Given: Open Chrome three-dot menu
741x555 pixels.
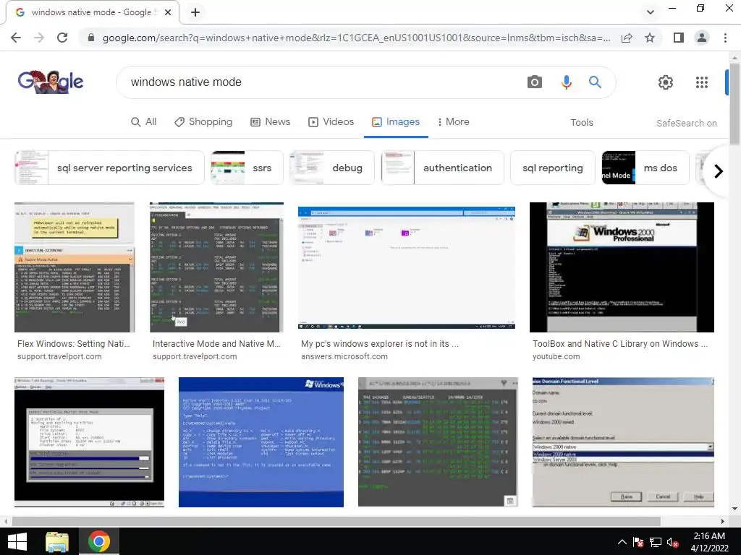Looking at the screenshot, I should tap(725, 38).
